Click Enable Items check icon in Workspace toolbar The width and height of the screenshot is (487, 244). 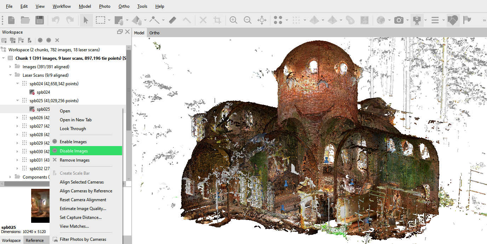(40, 40)
